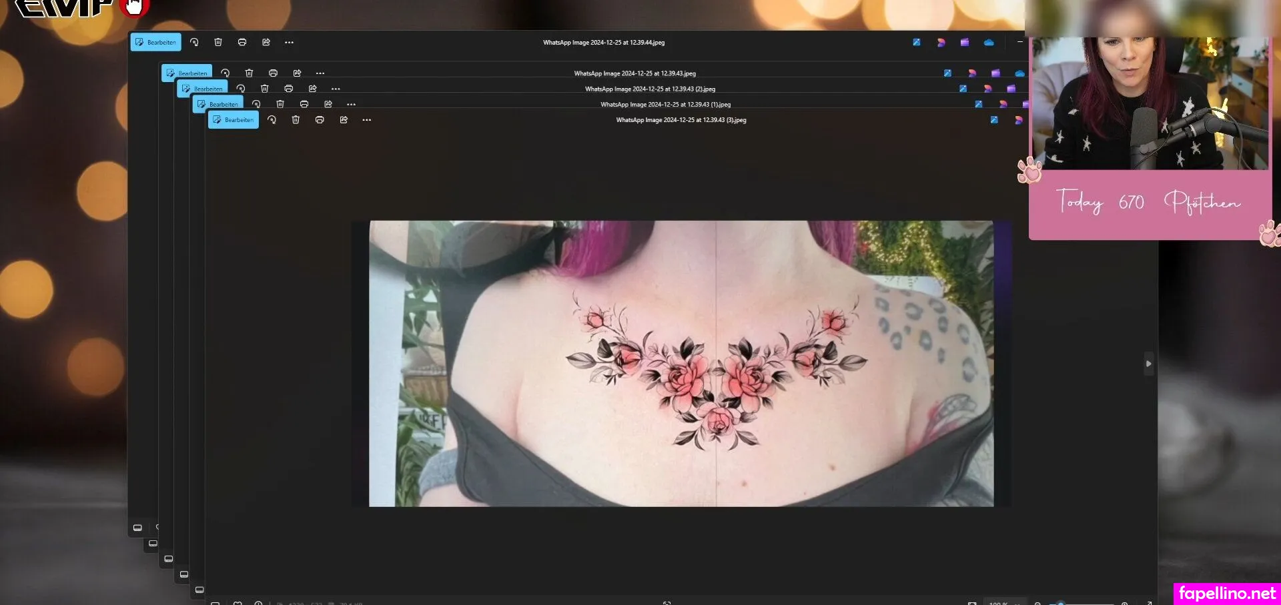Expand the right-edge panel chevron
This screenshot has width=1281, height=605.
pyautogui.click(x=1148, y=364)
